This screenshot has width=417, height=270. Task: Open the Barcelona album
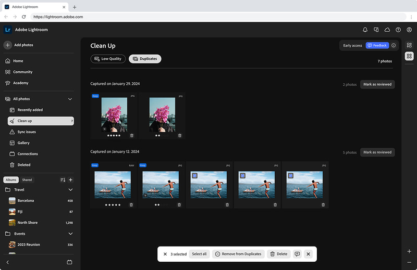(x=41, y=201)
